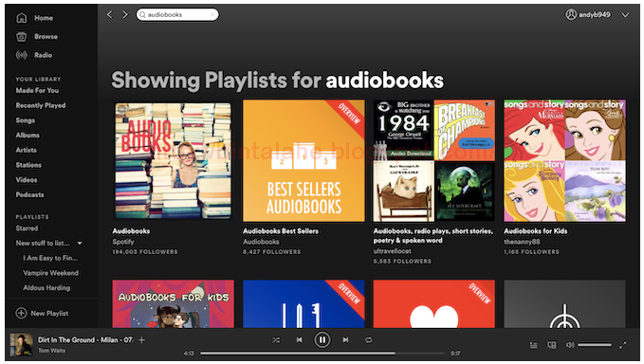Screen dimensions: 644x364
Task: Pause the current track
Action: (x=322, y=339)
